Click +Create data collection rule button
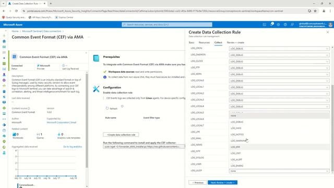This screenshot has height=188, width=334. pos(121,135)
